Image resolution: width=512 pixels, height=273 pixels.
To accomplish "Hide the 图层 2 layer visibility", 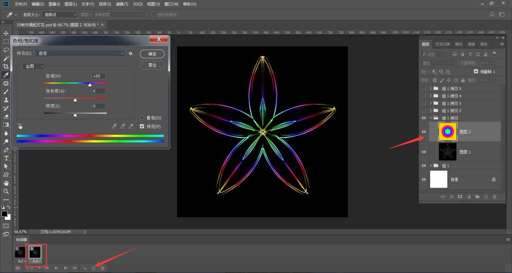I will [x=424, y=131].
